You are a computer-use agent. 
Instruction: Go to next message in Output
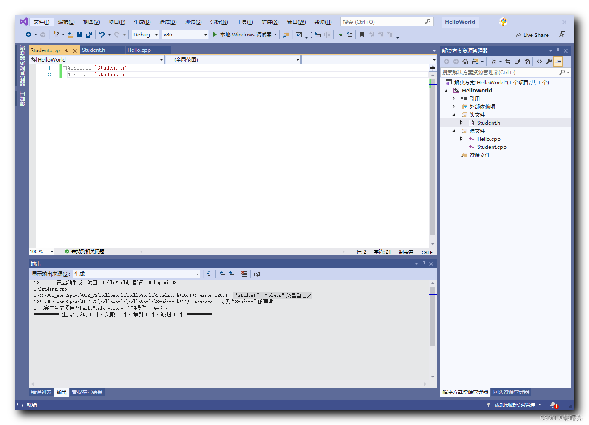pyautogui.click(x=232, y=274)
